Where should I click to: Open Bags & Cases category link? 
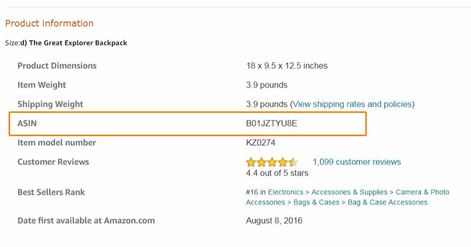[316, 202]
